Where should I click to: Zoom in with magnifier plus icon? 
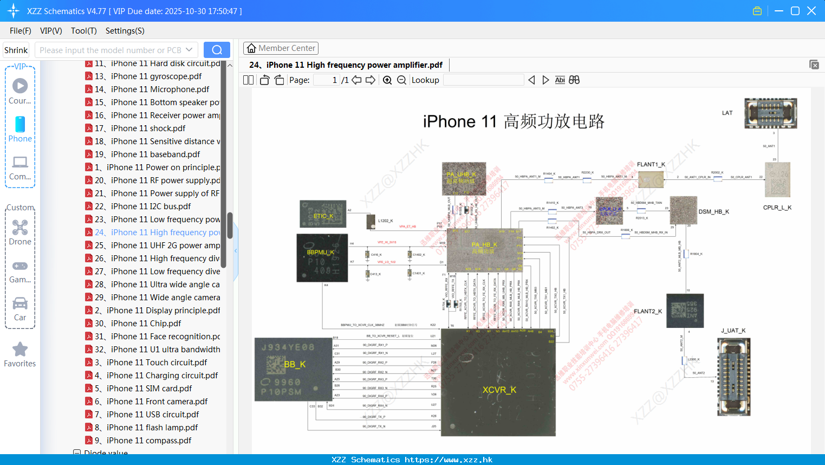387,80
